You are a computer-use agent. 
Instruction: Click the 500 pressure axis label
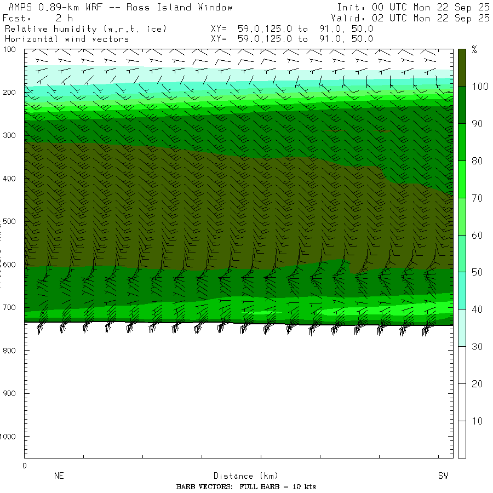[9, 221]
